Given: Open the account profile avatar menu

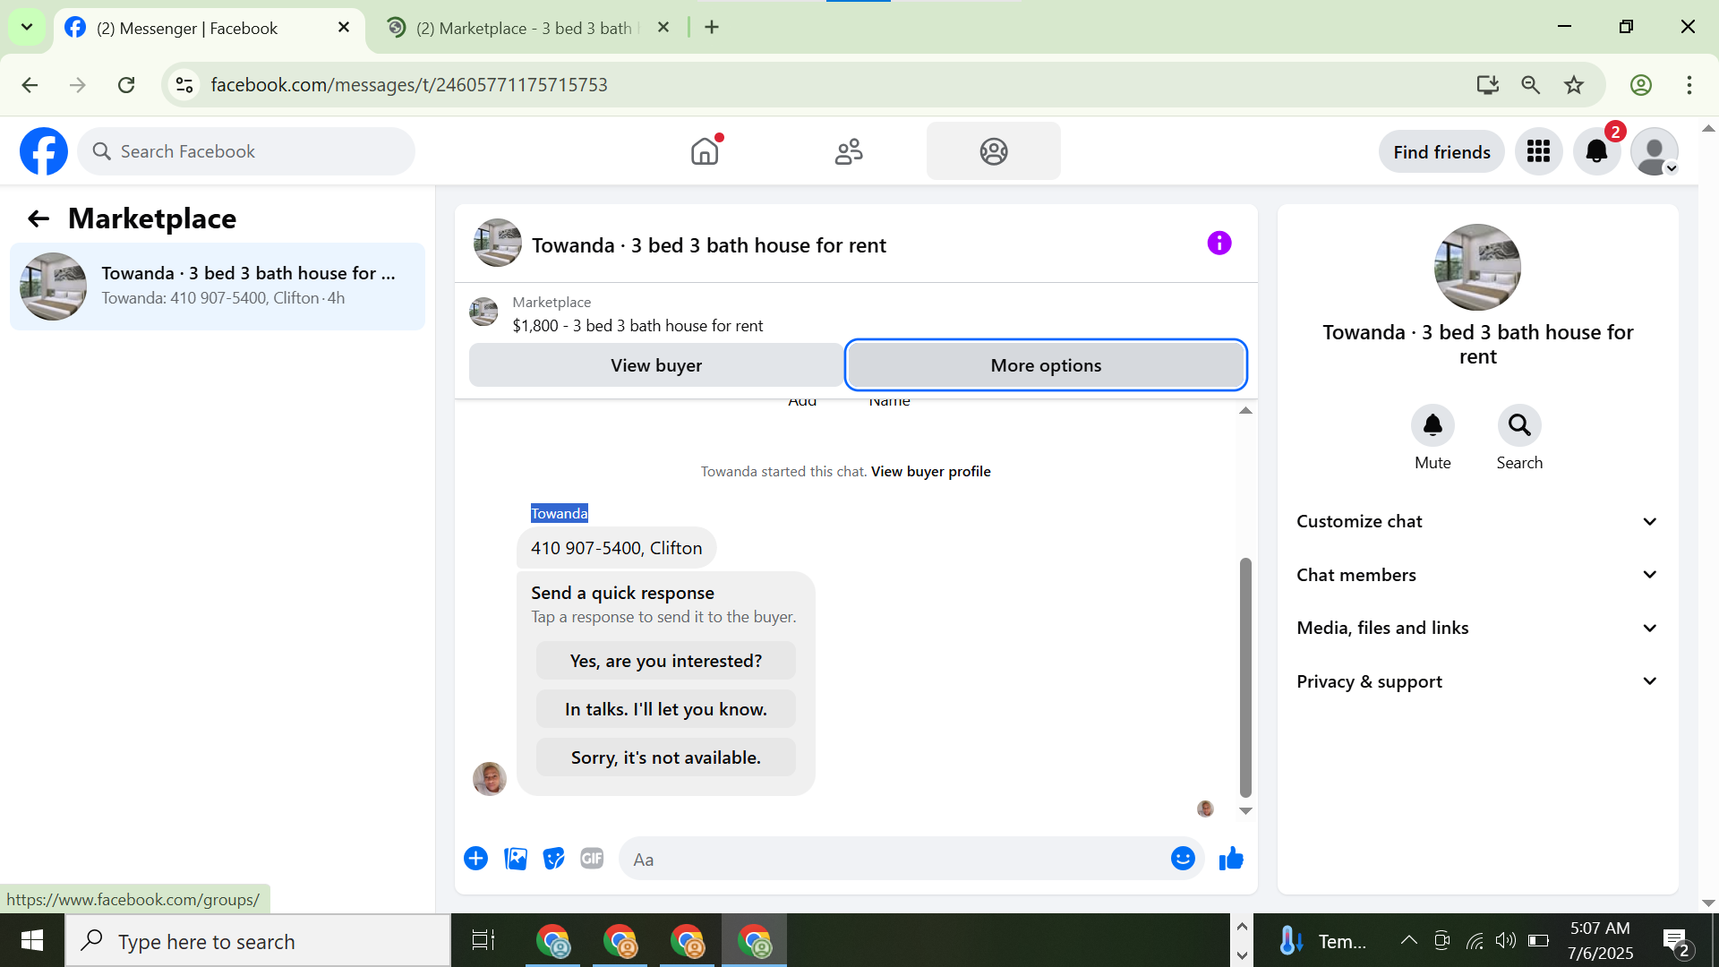Looking at the screenshot, I should coord(1655,151).
